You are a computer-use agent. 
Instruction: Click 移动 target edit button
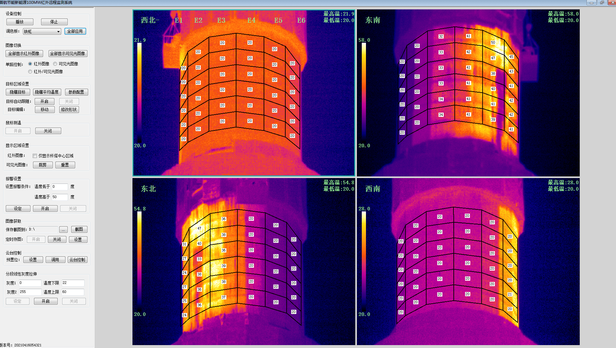pos(45,109)
